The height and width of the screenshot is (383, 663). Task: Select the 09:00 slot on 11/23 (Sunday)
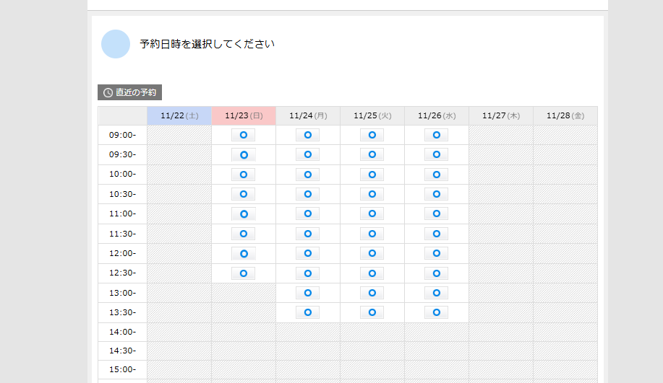click(x=243, y=135)
